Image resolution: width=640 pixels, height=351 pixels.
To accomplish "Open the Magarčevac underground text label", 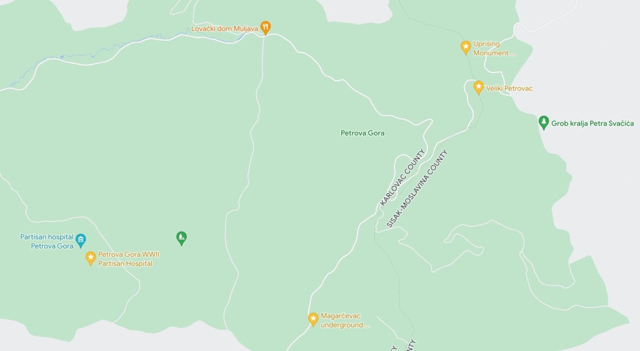I will pyautogui.click(x=345, y=320).
